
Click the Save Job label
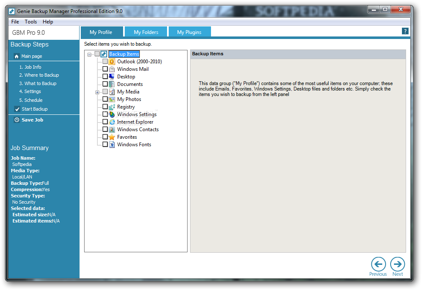[32, 120]
